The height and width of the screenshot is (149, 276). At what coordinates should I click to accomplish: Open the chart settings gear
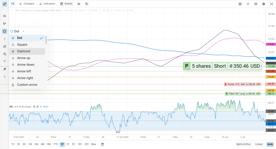click(264, 4)
